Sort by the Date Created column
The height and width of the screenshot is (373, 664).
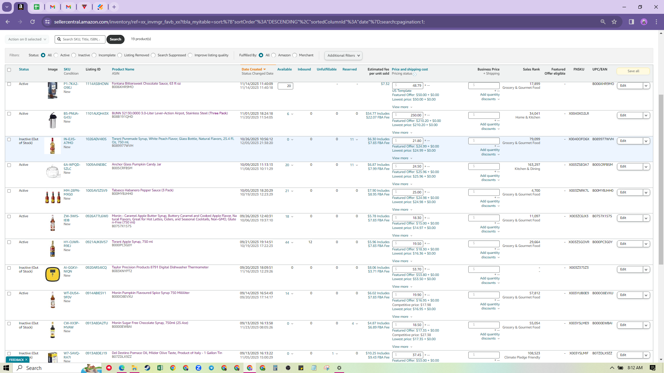coord(253,69)
